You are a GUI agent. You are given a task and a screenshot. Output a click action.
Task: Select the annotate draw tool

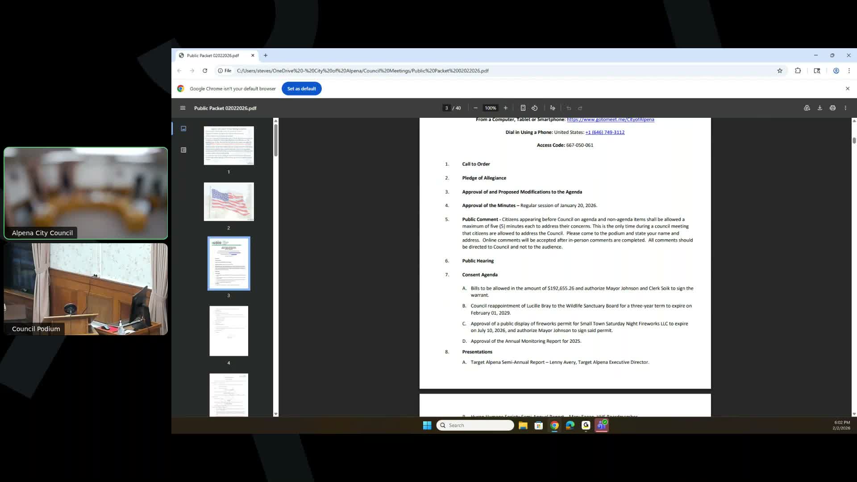(553, 108)
